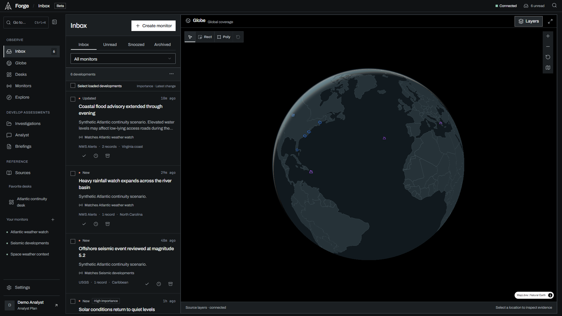Image resolution: width=562 pixels, height=316 pixels.
Task: Archive the Coastal flood advisory item
Action: (107, 156)
